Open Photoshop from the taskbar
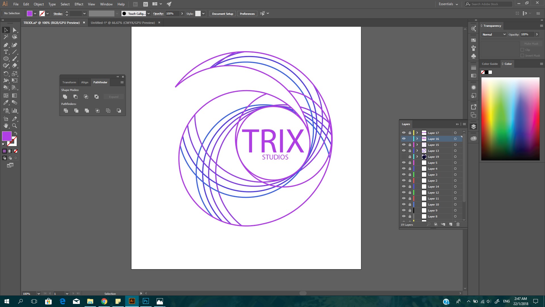 point(146,301)
